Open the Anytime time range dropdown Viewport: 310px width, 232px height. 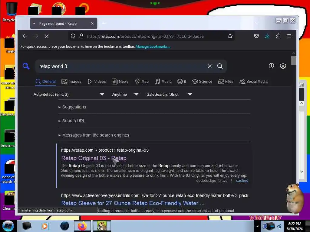pyautogui.click(x=125, y=94)
